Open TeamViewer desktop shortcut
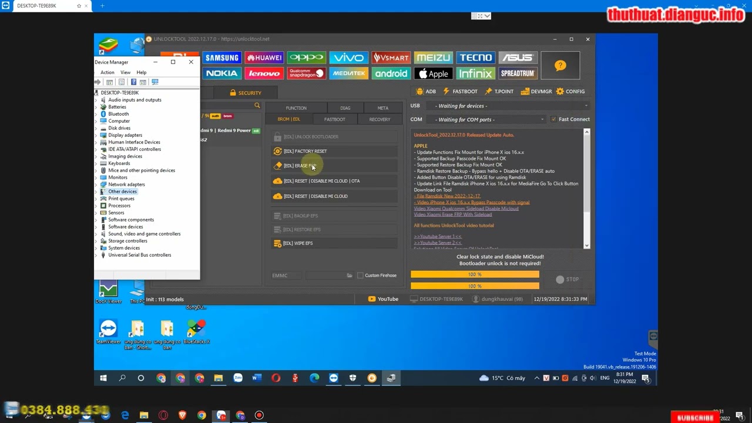The width and height of the screenshot is (752, 423). tap(108, 333)
